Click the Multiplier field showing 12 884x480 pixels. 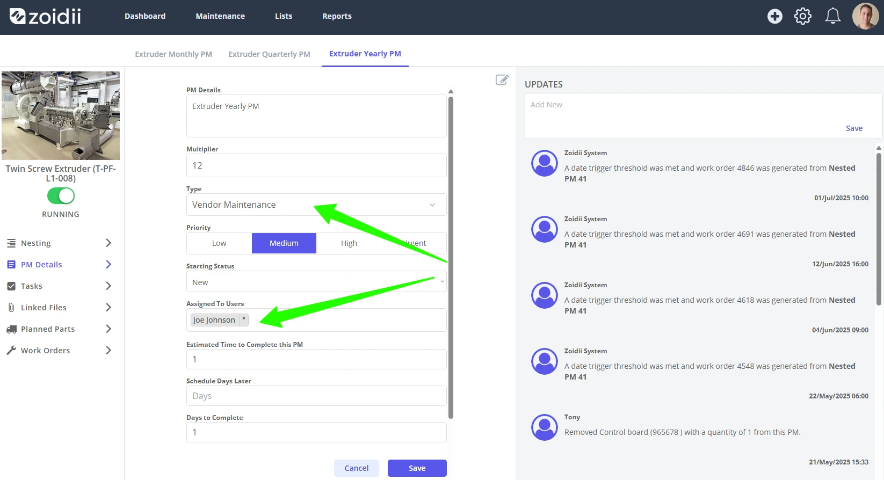[316, 165]
